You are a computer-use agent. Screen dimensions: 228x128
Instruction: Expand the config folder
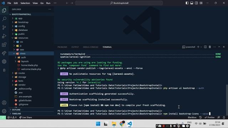click(31, 26)
